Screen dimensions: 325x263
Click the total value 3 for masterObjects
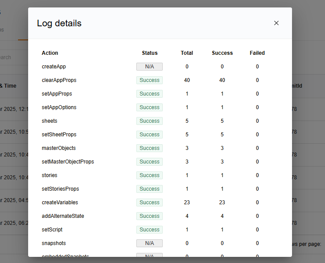point(187,148)
